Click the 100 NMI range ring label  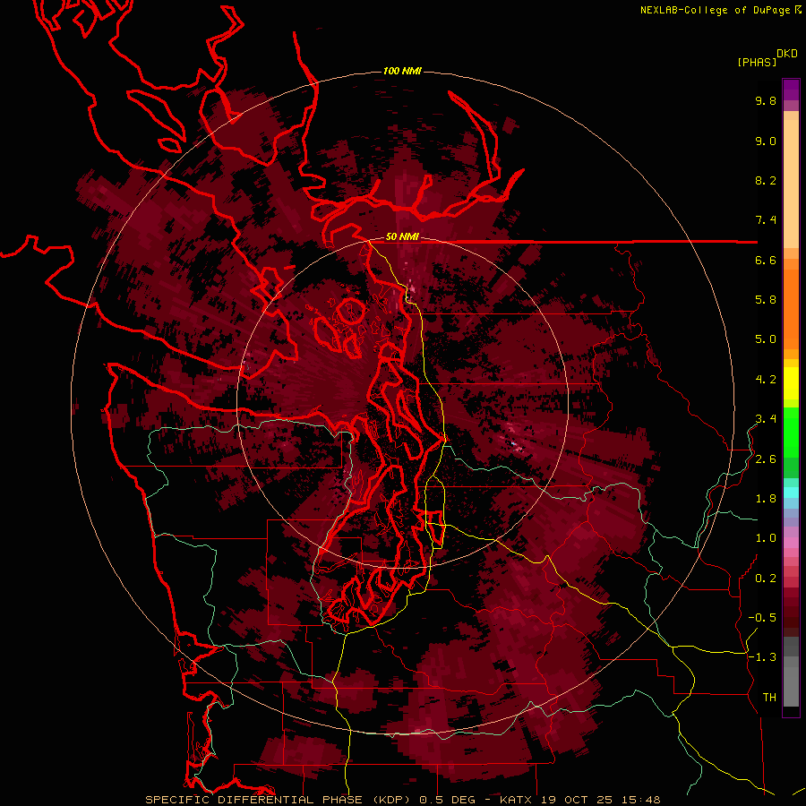pyautogui.click(x=402, y=71)
